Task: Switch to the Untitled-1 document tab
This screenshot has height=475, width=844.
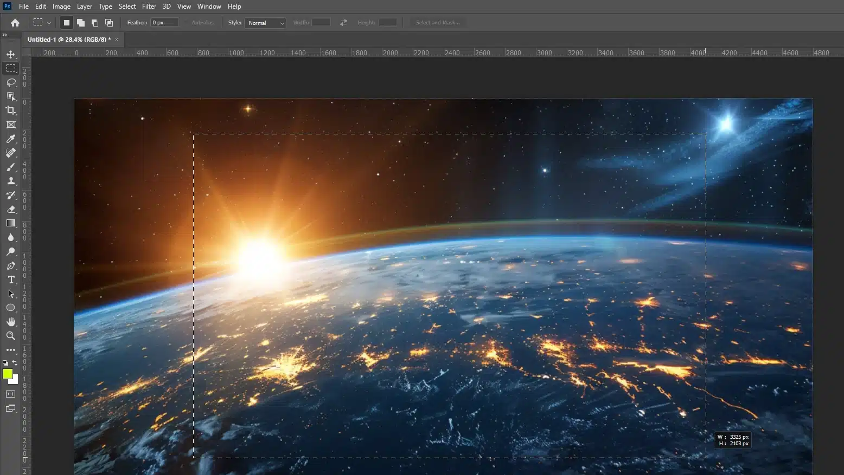Action: tap(69, 40)
